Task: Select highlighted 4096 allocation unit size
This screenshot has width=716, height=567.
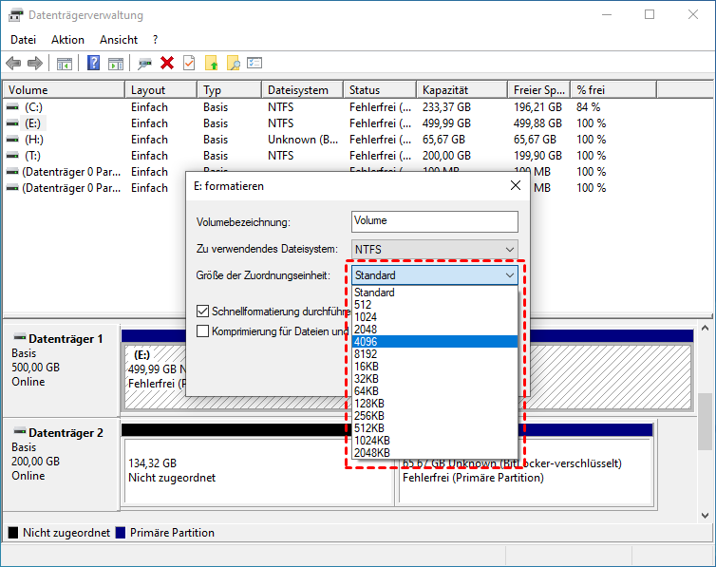Action: coord(435,342)
